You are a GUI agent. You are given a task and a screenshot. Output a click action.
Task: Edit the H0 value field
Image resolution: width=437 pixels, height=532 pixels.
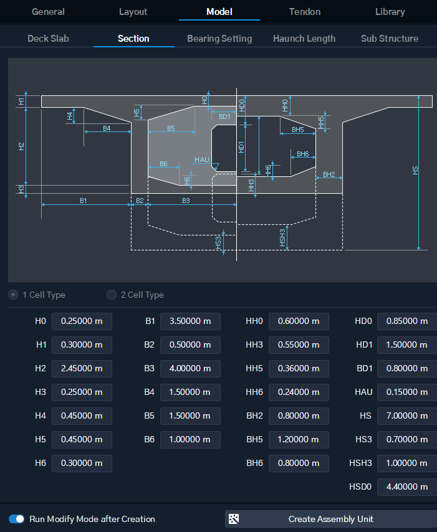point(82,321)
